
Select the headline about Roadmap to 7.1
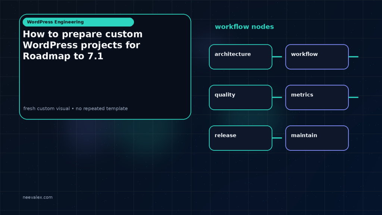tap(82, 45)
